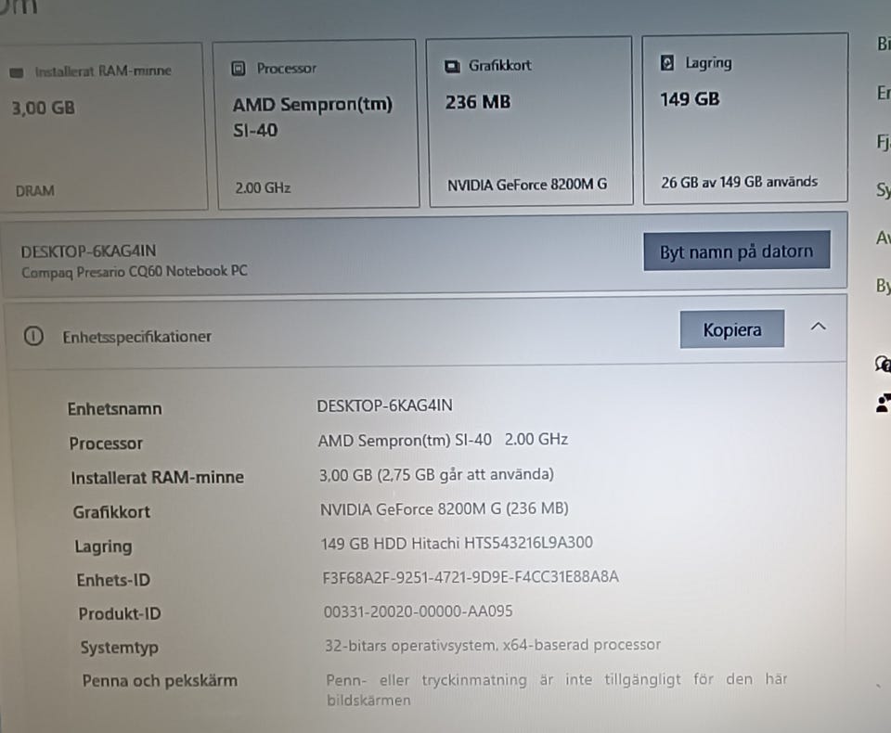Collapse the Enhetsspecifikationer section chevron
891x733 pixels.
click(x=819, y=327)
